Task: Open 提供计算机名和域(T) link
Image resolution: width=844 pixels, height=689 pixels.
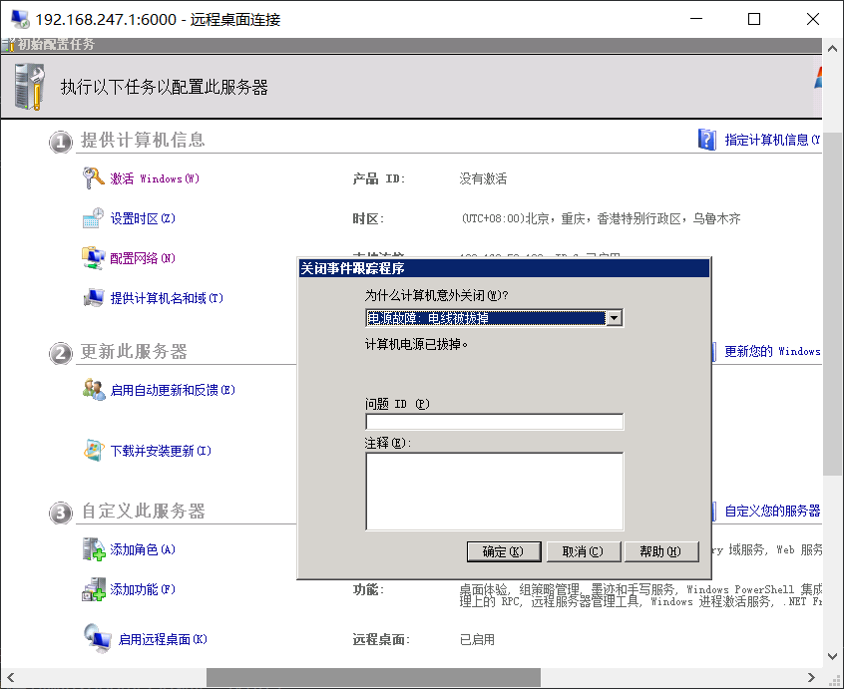Action: (x=167, y=298)
